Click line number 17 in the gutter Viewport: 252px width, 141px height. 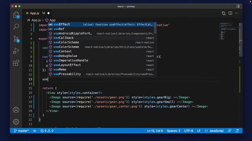30,97
